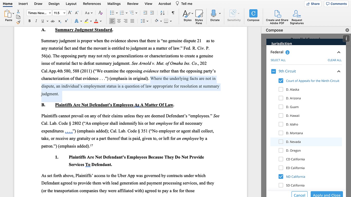Sort the selected text A to Z
351x197 pixels.
point(162,13)
